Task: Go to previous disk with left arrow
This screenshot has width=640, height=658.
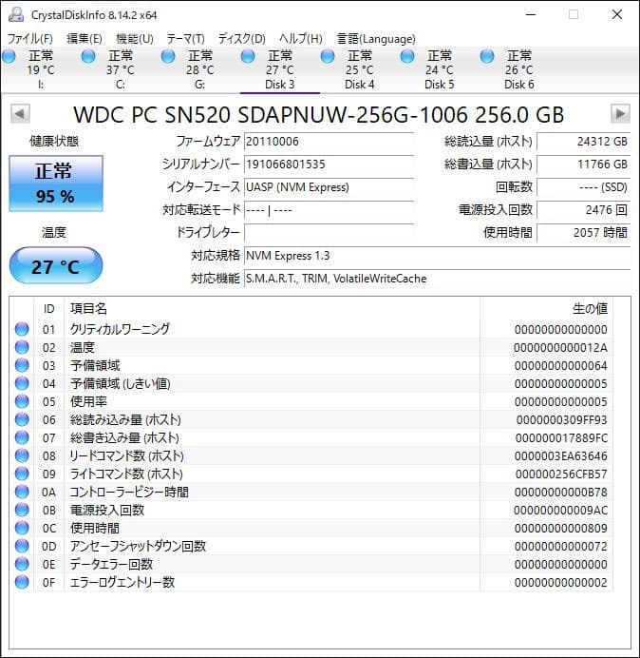Action: pos(19,114)
